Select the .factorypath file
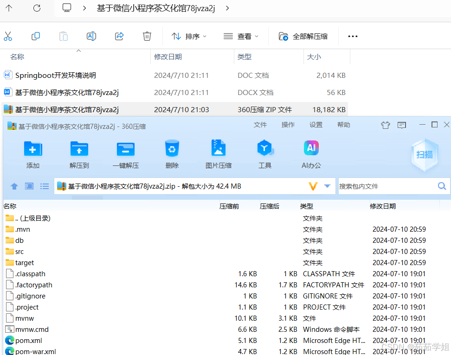The image size is (451, 355). pyautogui.click(x=29, y=285)
